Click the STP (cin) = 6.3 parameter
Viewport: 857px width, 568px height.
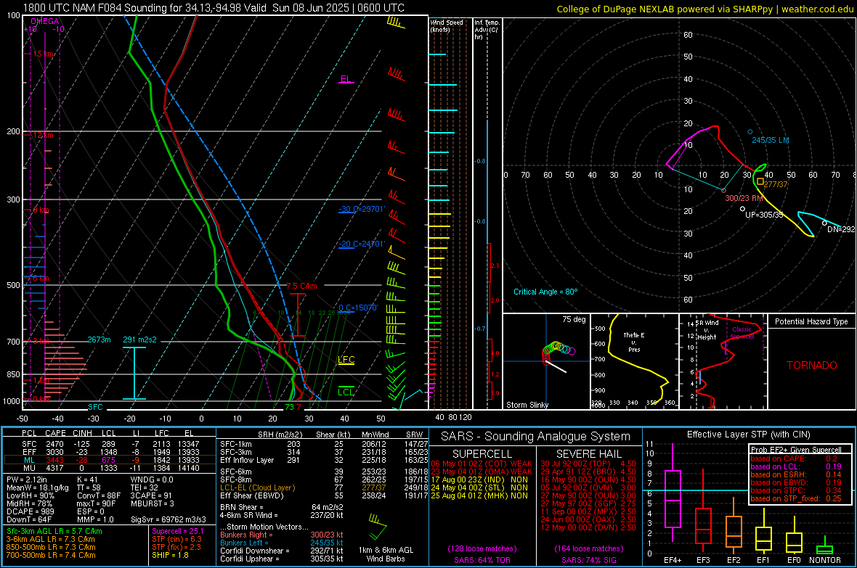pos(176,539)
